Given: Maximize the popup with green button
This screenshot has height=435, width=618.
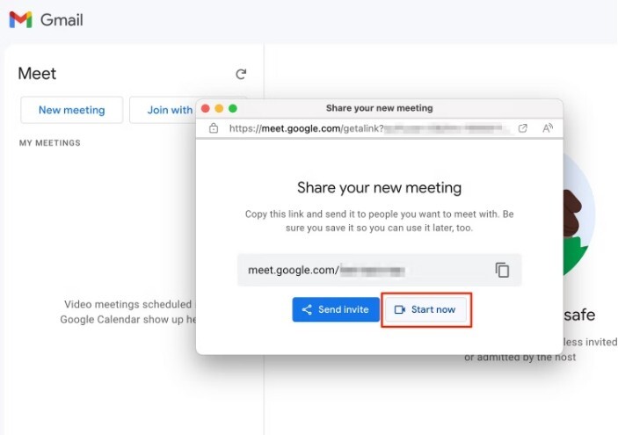Looking at the screenshot, I should coord(233,108).
